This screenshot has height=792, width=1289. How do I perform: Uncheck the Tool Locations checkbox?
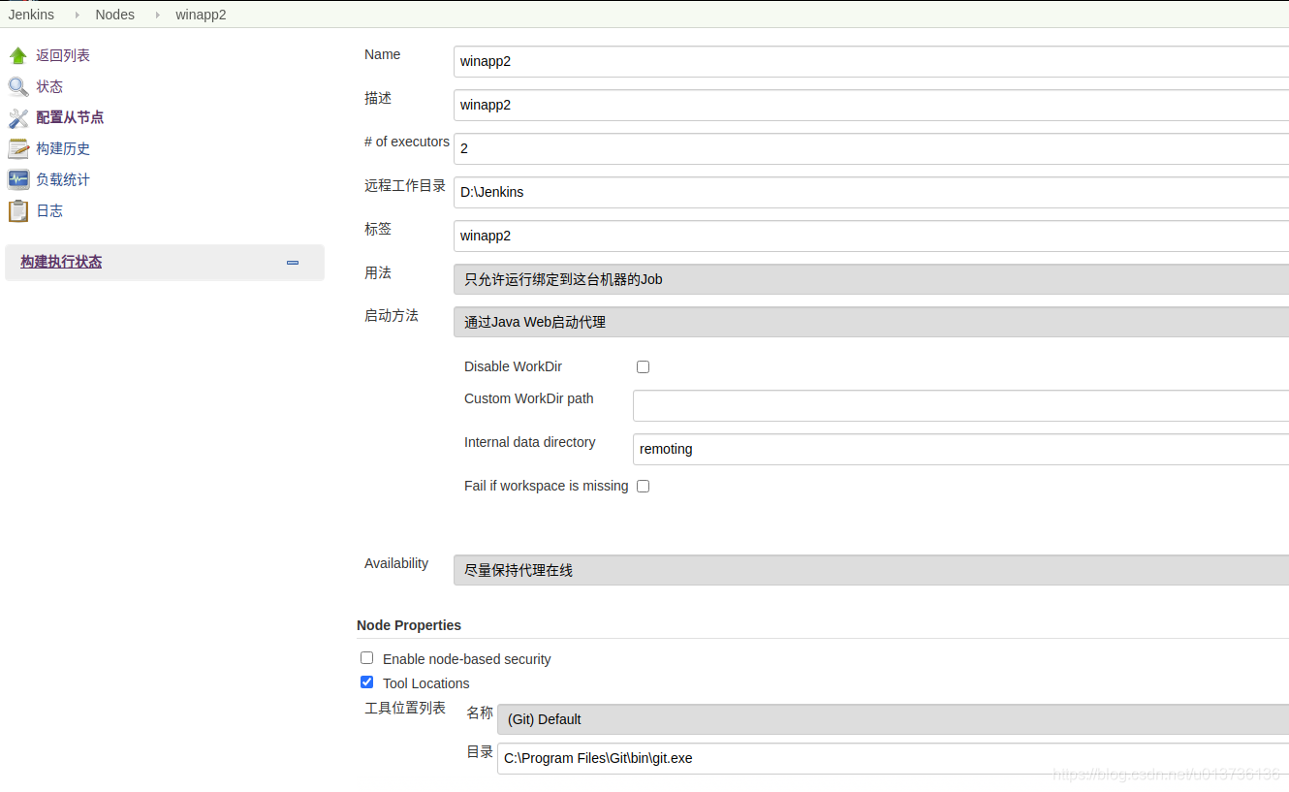pyautogui.click(x=366, y=682)
